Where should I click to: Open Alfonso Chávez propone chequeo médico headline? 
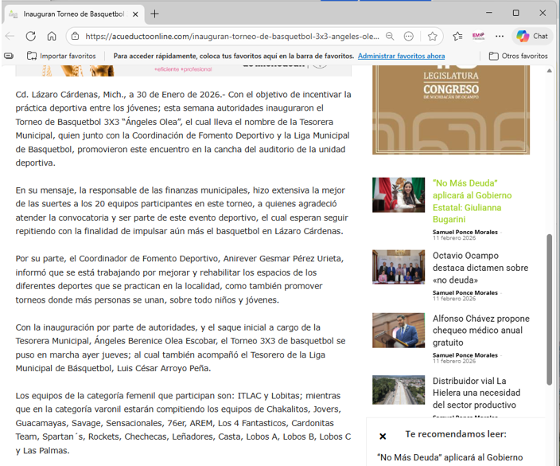coord(481,331)
